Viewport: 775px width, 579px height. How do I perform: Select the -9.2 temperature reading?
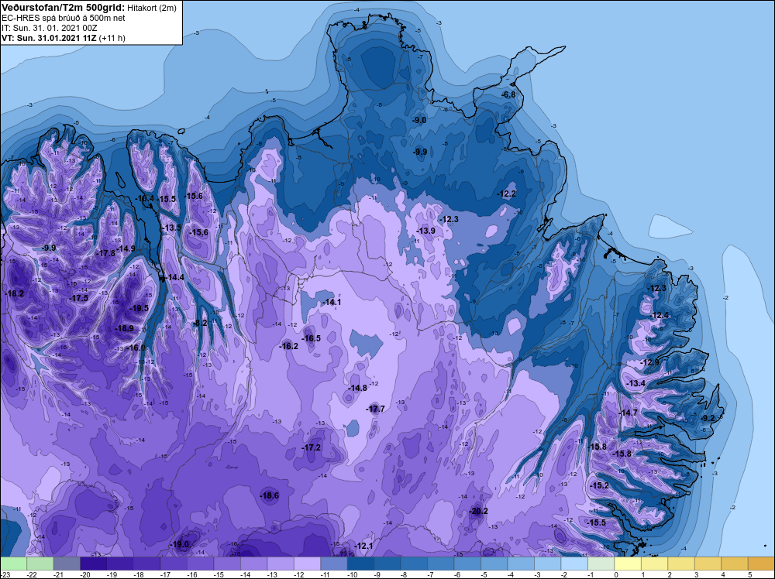(x=708, y=418)
